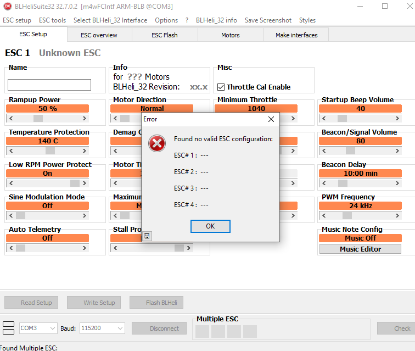Open the ESC setup menu
The image size is (415, 351).
(x=17, y=20)
